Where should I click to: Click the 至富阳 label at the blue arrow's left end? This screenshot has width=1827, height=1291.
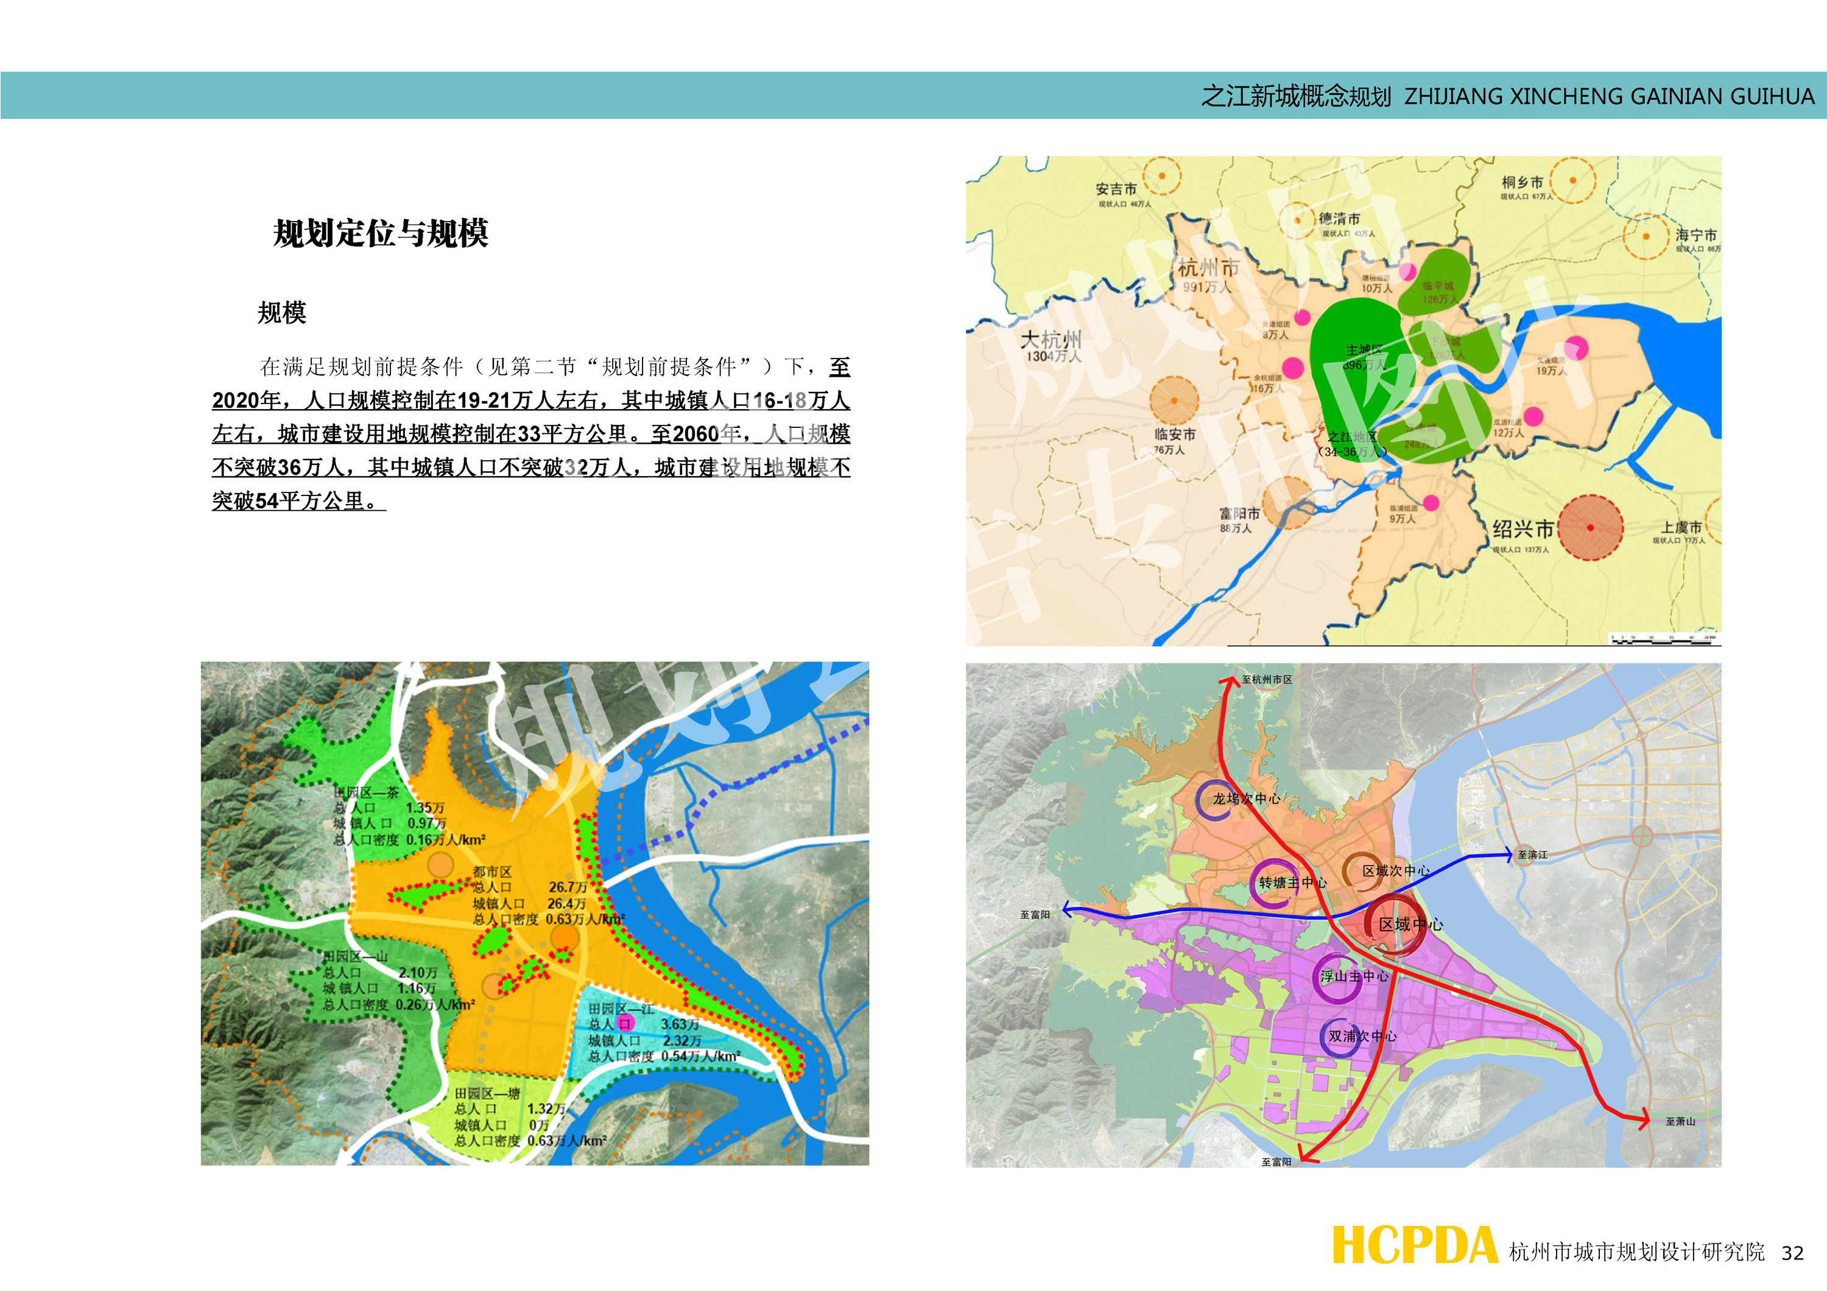1035,915
